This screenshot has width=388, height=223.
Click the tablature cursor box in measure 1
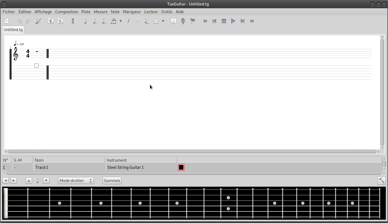pos(36,66)
